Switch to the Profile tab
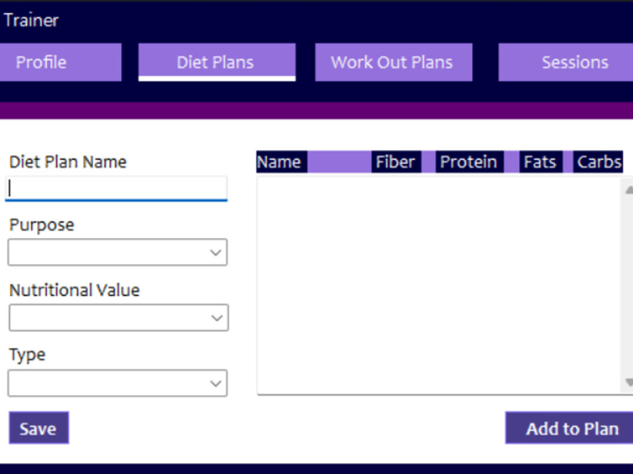 click(61, 62)
